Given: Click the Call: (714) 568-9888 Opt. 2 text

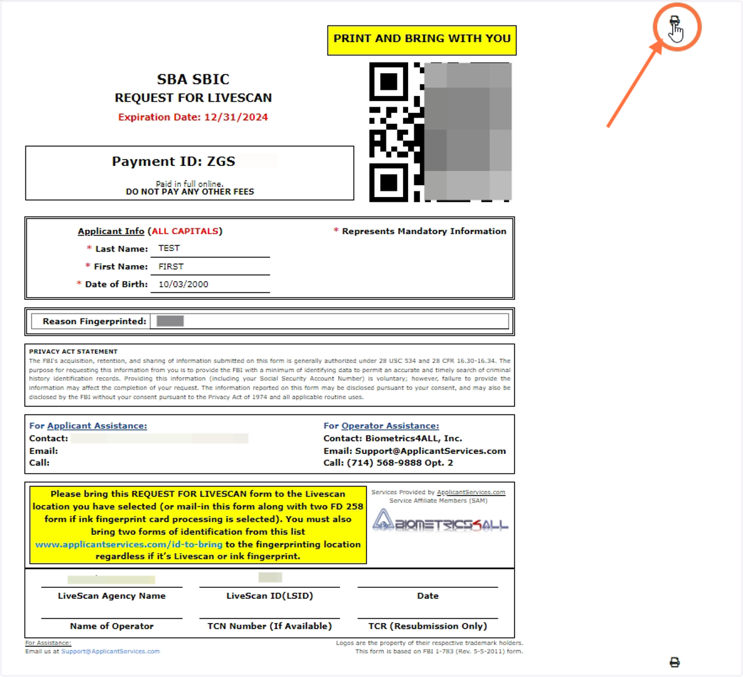Looking at the screenshot, I should pyautogui.click(x=388, y=463).
